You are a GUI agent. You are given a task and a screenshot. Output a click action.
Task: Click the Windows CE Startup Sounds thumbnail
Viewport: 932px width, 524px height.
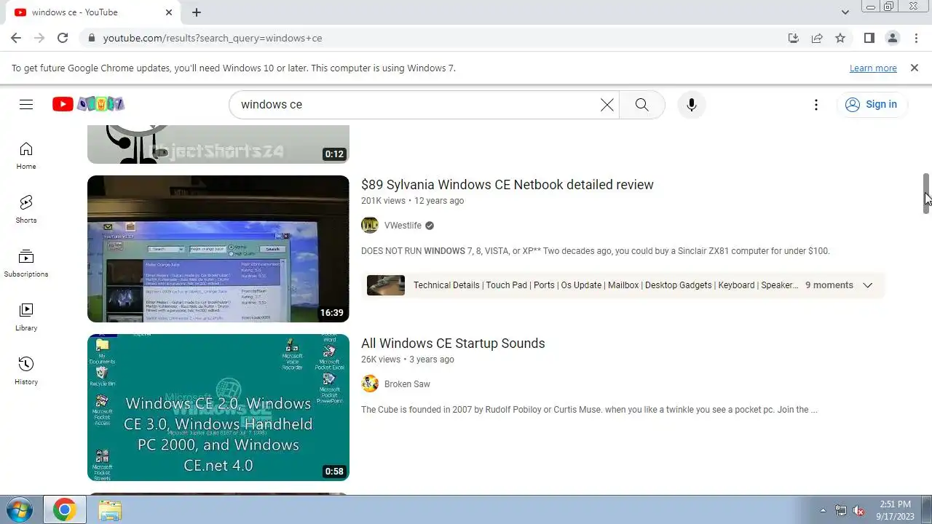218,408
